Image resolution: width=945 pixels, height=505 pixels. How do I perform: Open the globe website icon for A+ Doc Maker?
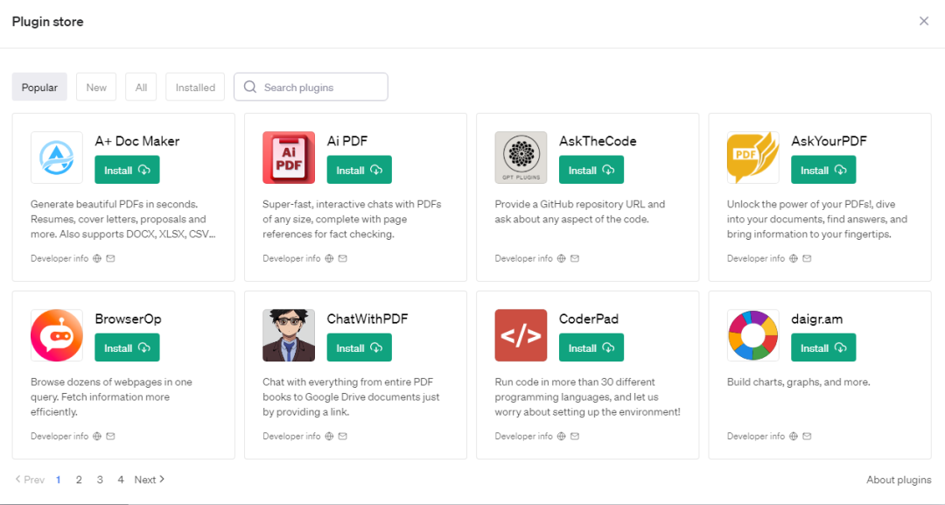pos(97,259)
